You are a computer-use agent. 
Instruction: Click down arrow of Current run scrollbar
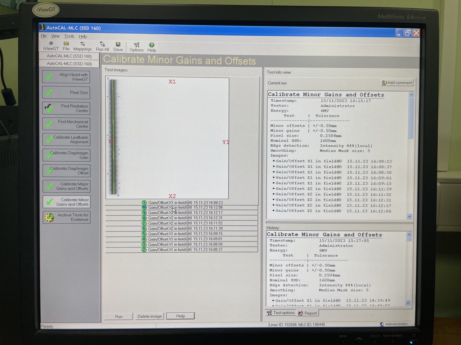pyautogui.click(x=409, y=216)
